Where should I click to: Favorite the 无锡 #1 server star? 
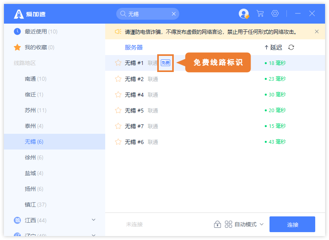pos(118,63)
